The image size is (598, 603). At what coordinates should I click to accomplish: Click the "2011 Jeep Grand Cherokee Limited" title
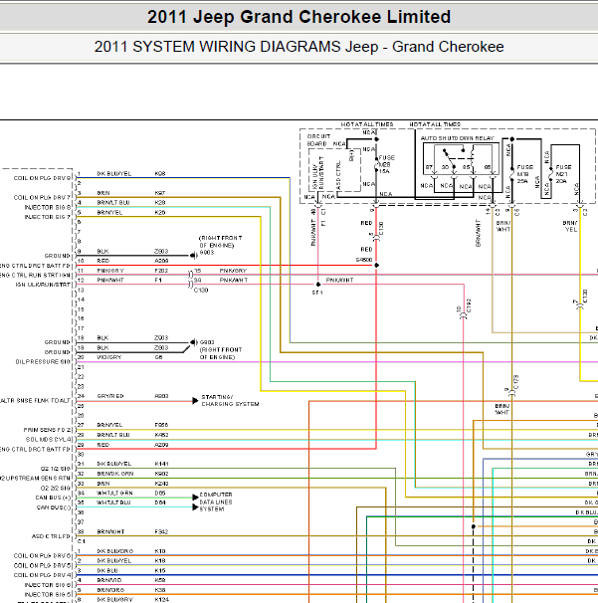pyautogui.click(x=299, y=17)
